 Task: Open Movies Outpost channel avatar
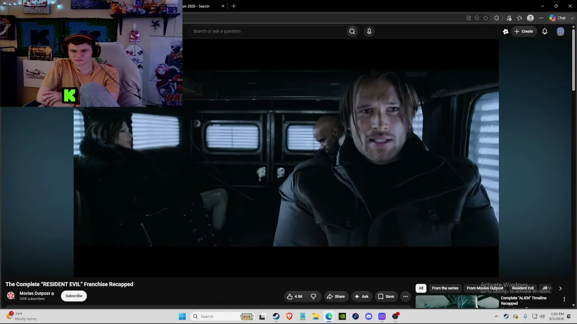coord(11,296)
